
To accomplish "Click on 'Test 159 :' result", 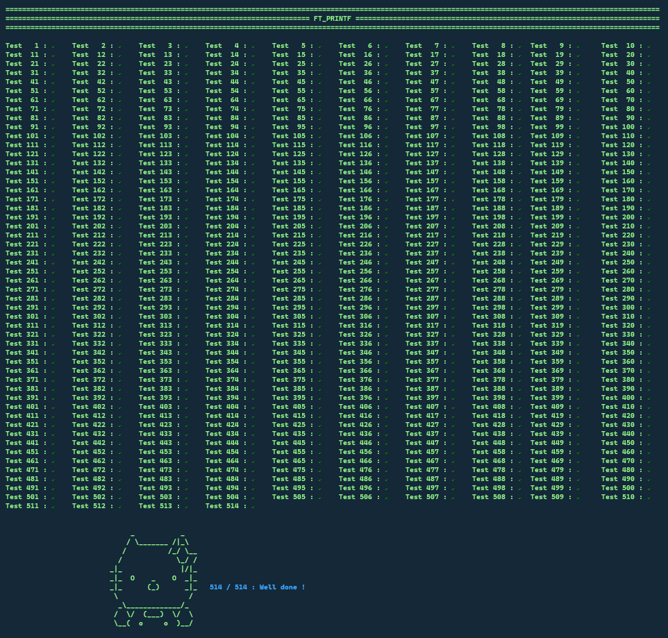I will (551, 181).
